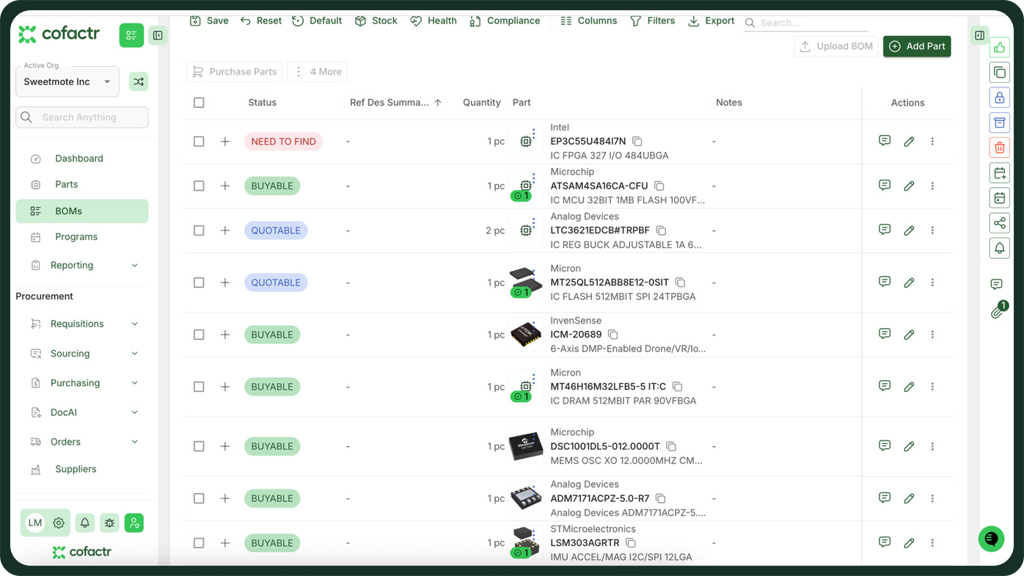Focus the Search Anything field
Viewport: 1024px width, 576px height.
click(x=82, y=117)
